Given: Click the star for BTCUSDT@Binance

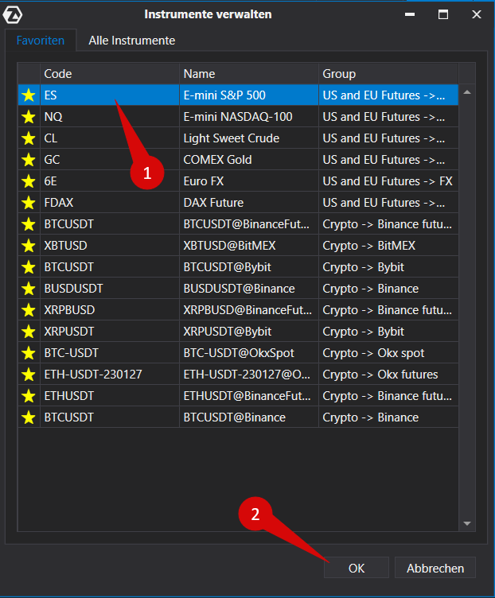Looking at the screenshot, I should click(x=29, y=417).
